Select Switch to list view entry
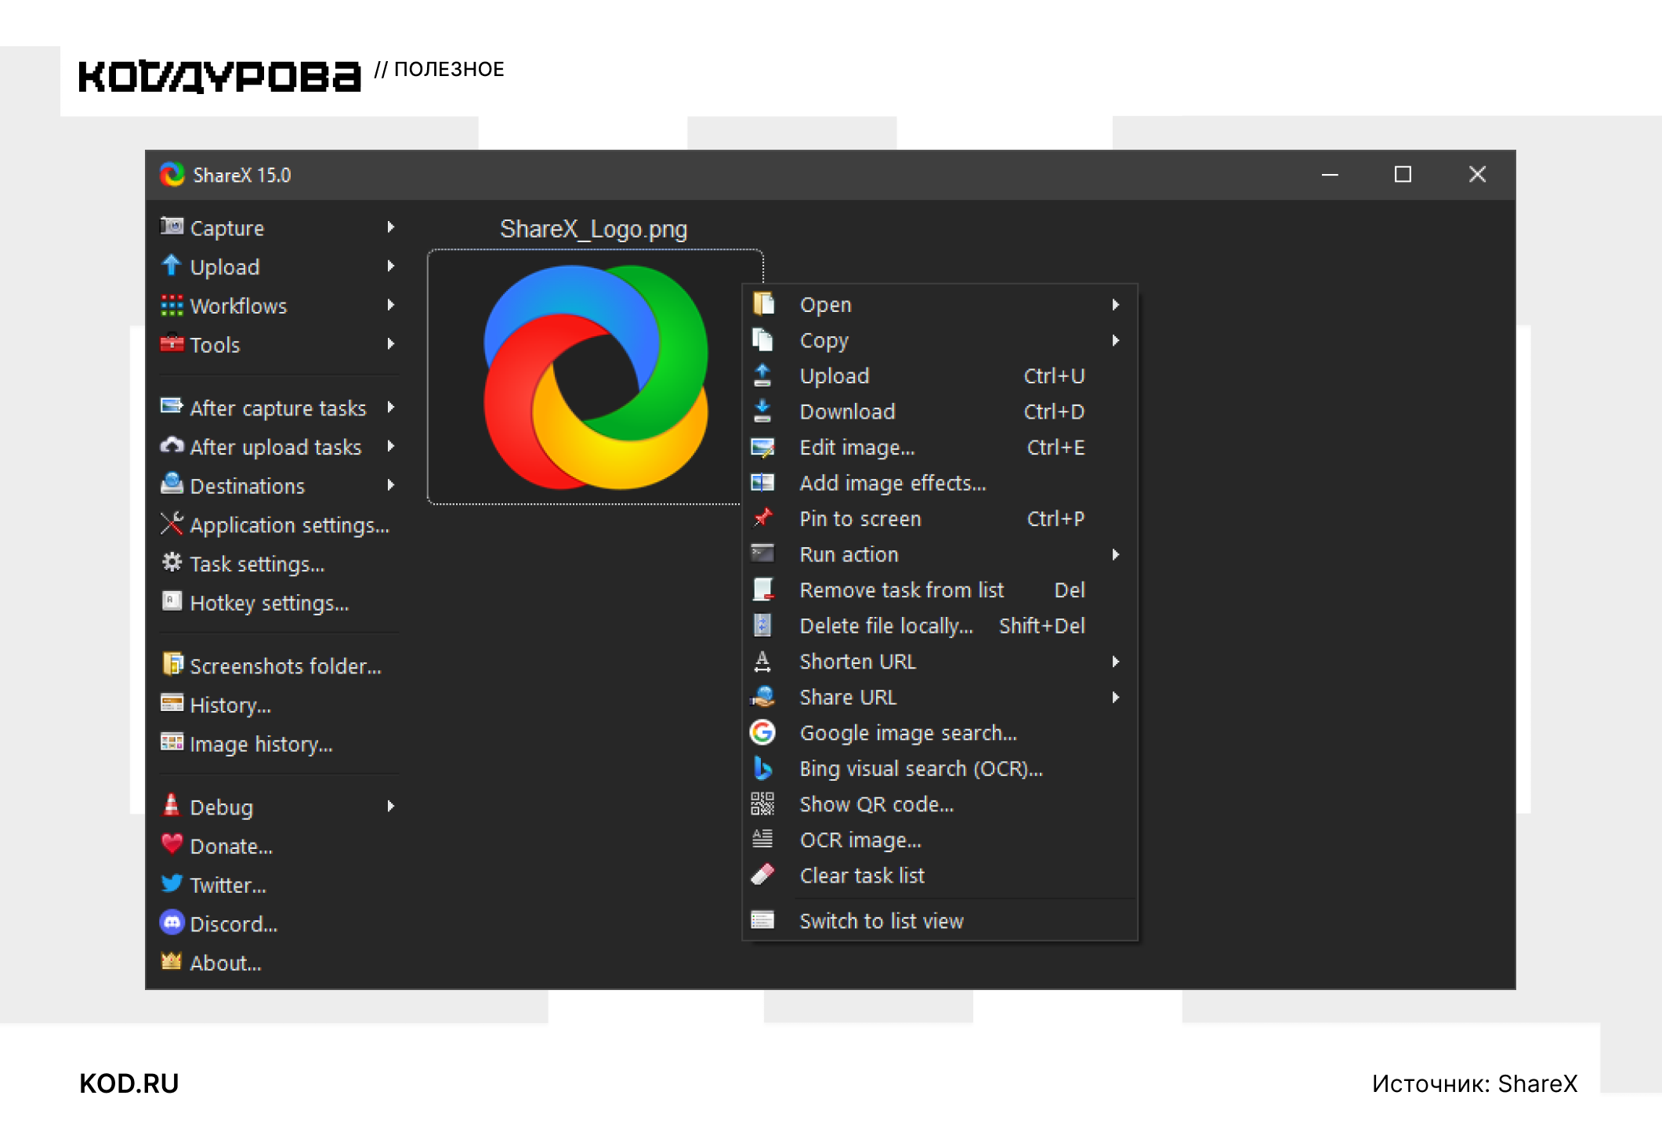The image size is (1662, 1139). 940,920
